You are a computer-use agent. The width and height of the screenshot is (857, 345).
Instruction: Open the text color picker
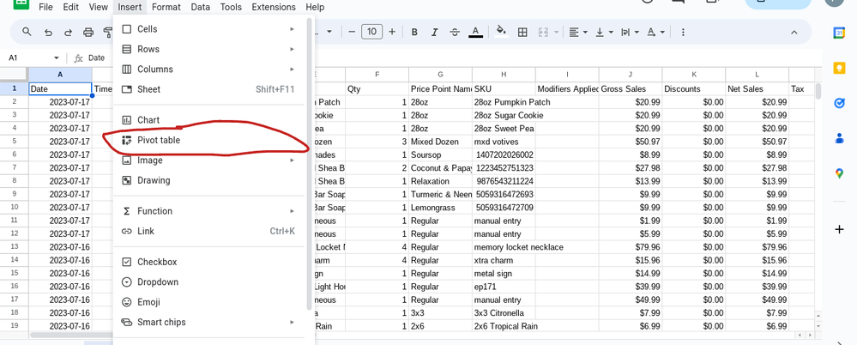pos(475,33)
